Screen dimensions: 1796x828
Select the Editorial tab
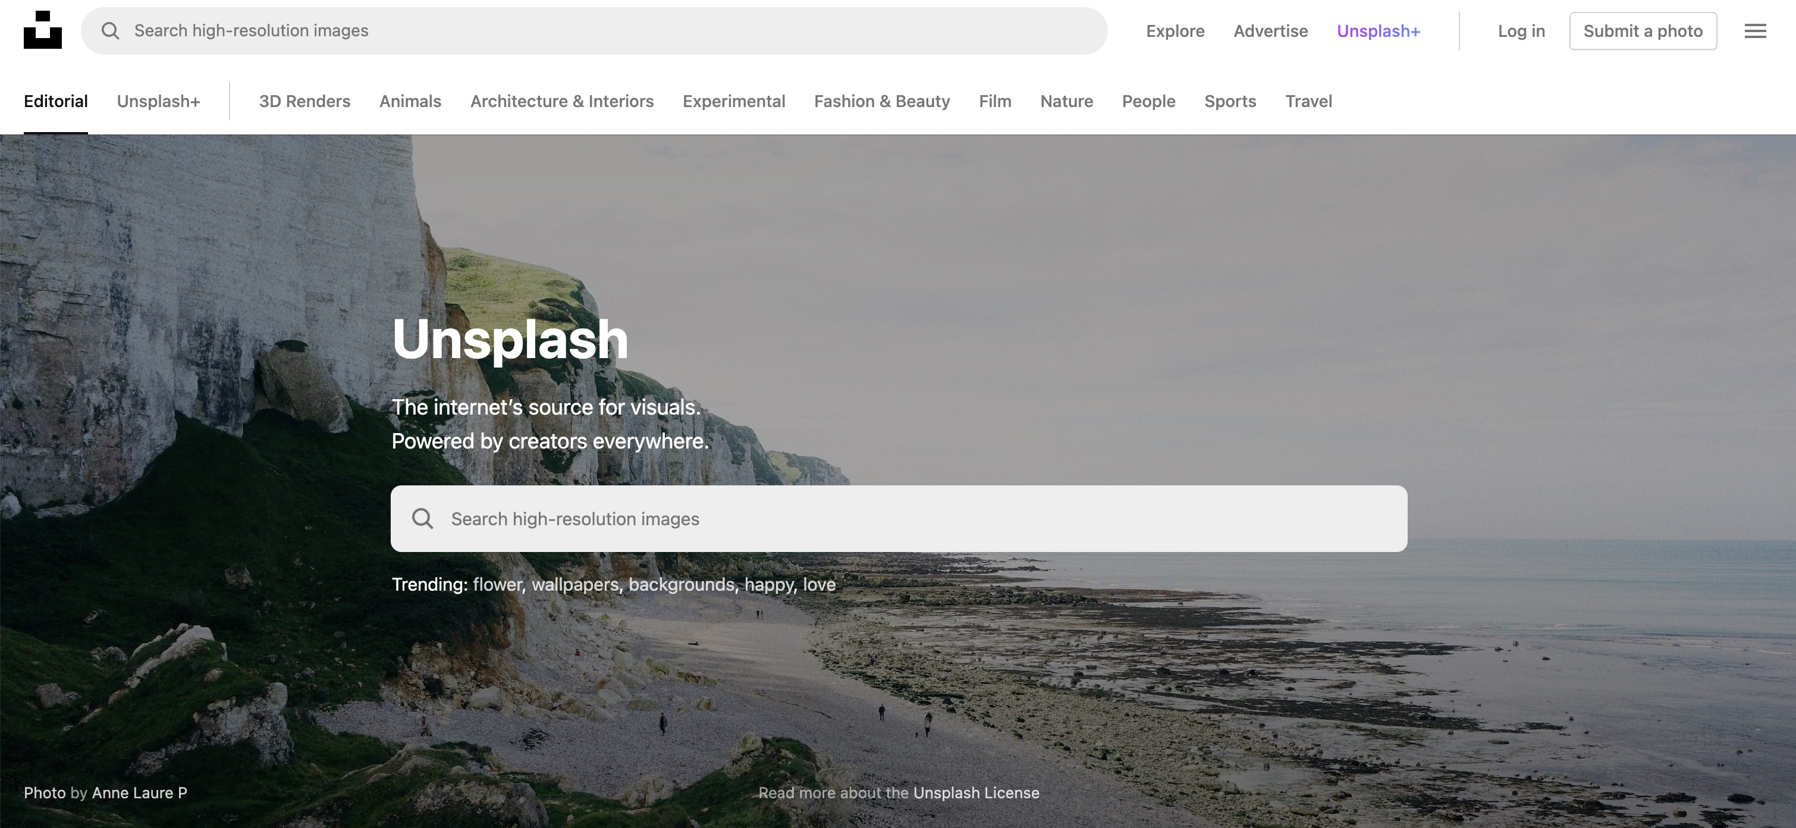(56, 101)
